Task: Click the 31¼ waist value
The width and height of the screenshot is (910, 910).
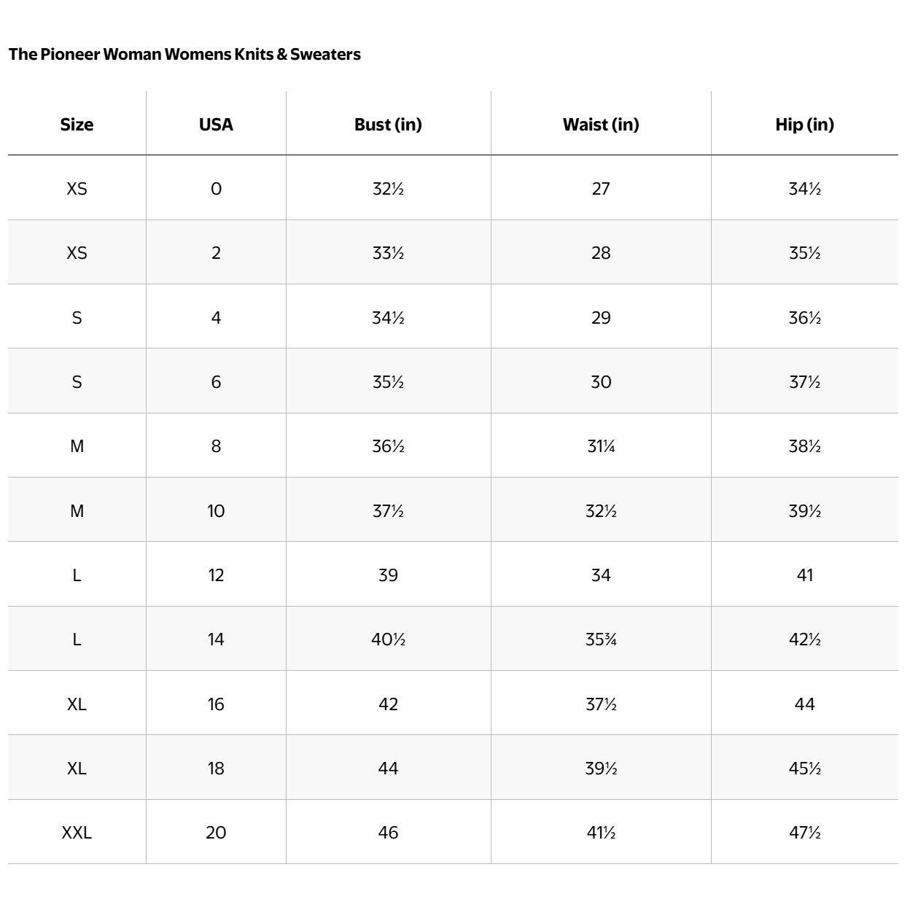Action: [601, 446]
